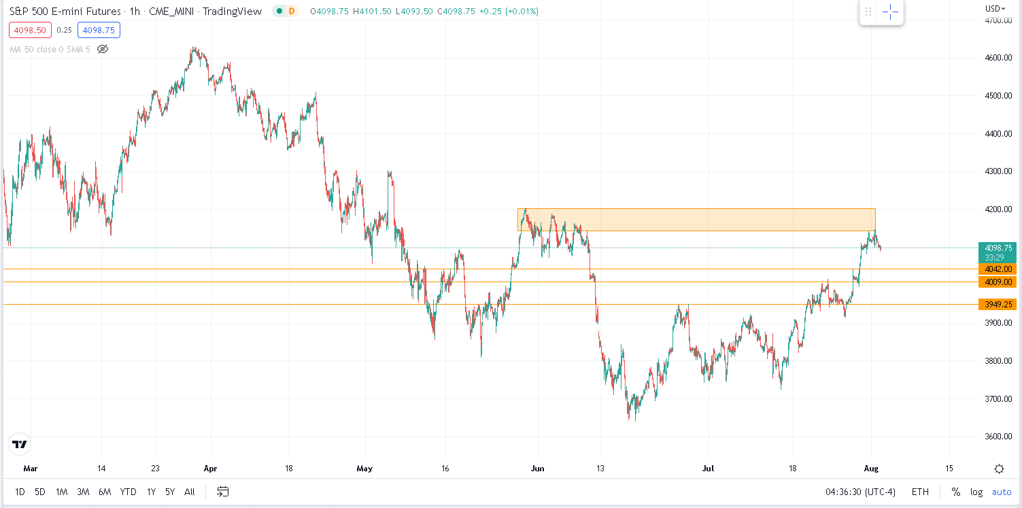This screenshot has height=508, width=1022.
Task: Select the 5Y time range
Action: coord(170,492)
